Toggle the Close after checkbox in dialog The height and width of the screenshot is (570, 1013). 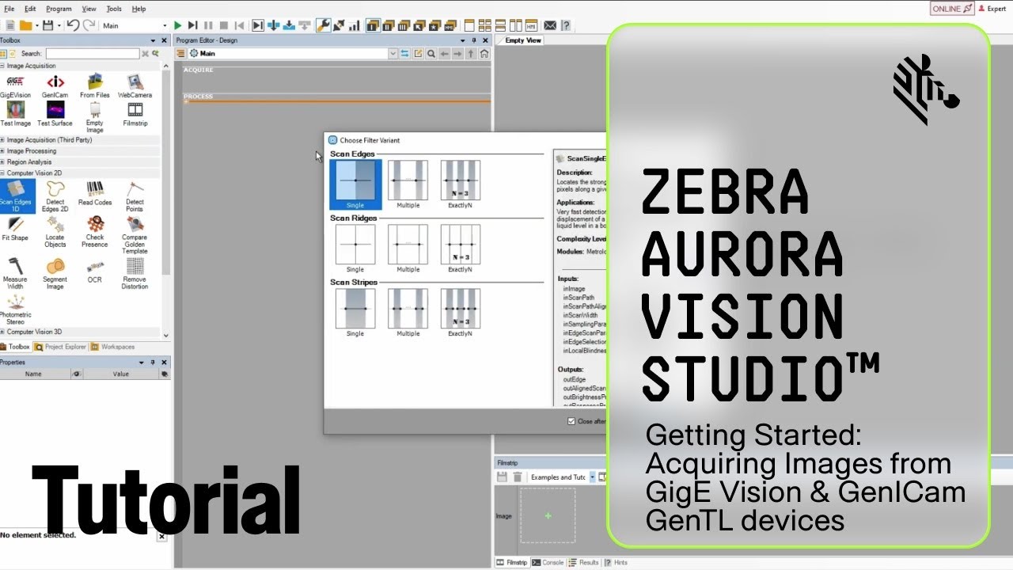571,421
